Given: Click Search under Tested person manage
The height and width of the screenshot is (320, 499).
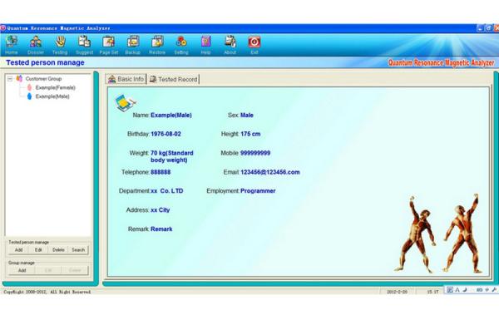Looking at the screenshot, I should pyautogui.click(x=78, y=250).
